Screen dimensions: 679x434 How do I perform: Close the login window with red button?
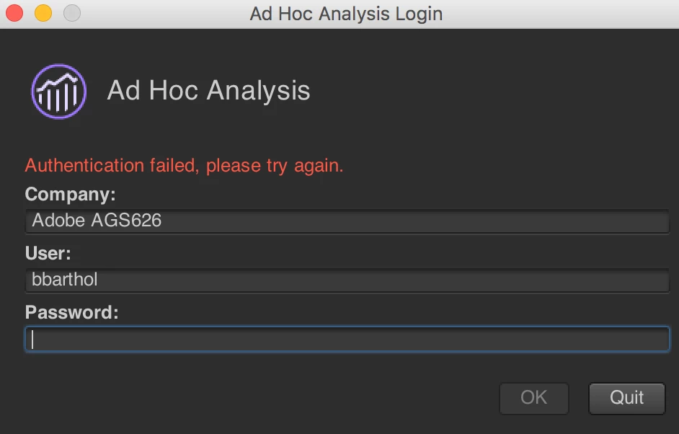tap(14, 13)
